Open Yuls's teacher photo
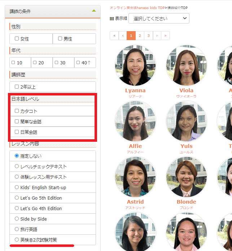Image resolution: width=232 pixels, height=251 pixels. 186,121
